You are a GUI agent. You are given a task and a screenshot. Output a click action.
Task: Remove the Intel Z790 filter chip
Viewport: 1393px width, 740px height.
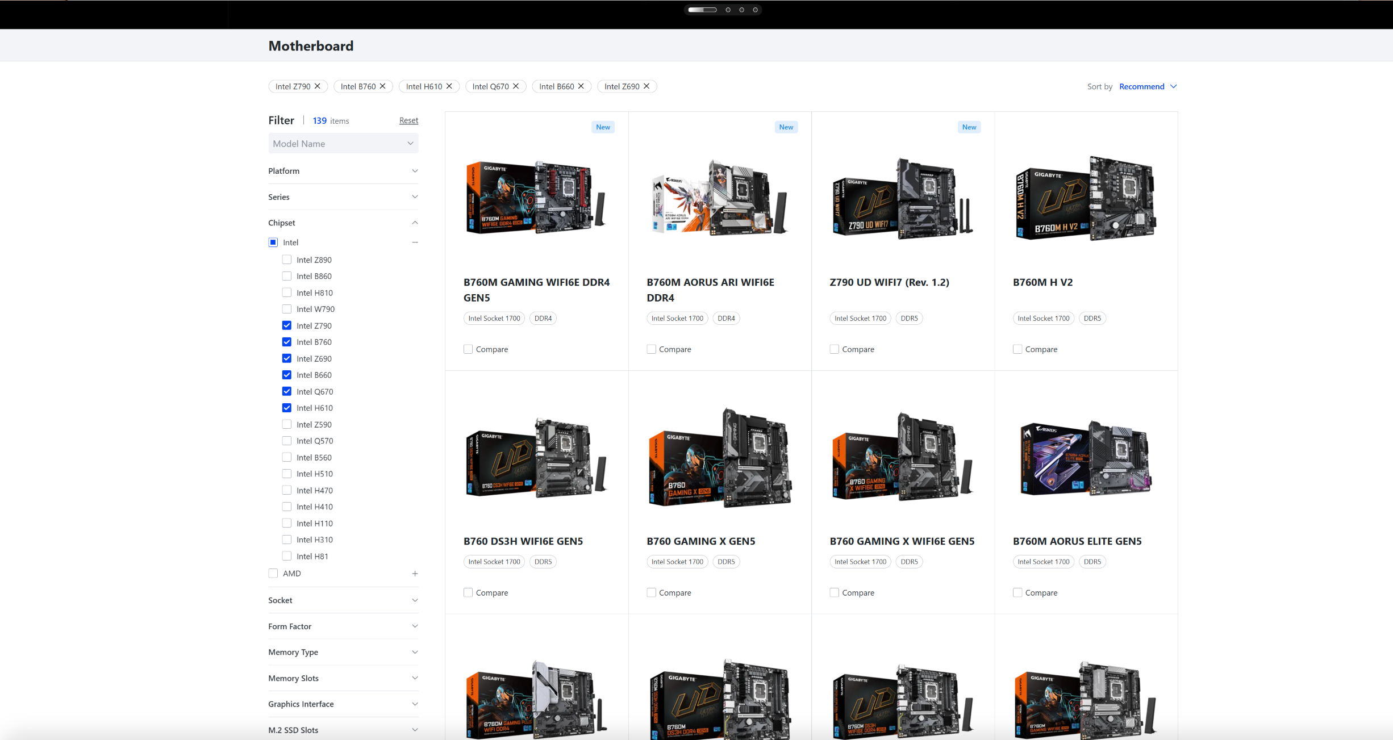pos(318,86)
